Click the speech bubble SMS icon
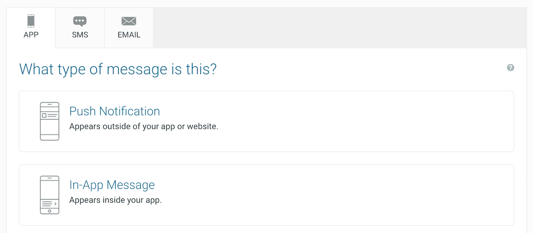 pyautogui.click(x=80, y=21)
